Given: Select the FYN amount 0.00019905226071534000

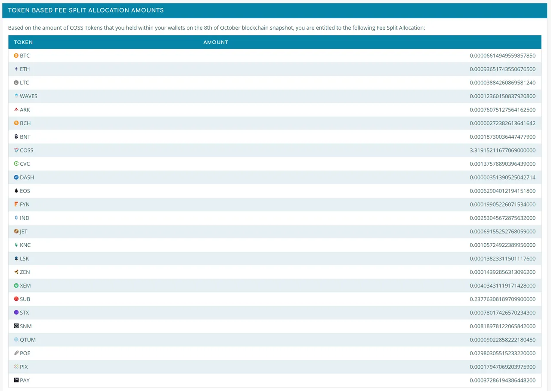Looking at the screenshot, I should [x=502, y=204].
